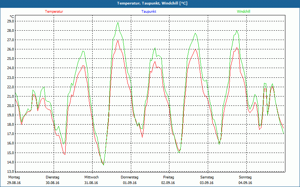Click the Montag day label
Viewport: 300px width, 187px height.
[x=14, y=177]
